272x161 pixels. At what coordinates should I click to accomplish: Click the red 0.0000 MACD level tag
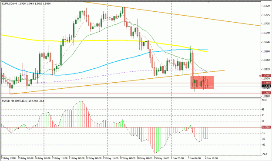[x=266, y=127]
